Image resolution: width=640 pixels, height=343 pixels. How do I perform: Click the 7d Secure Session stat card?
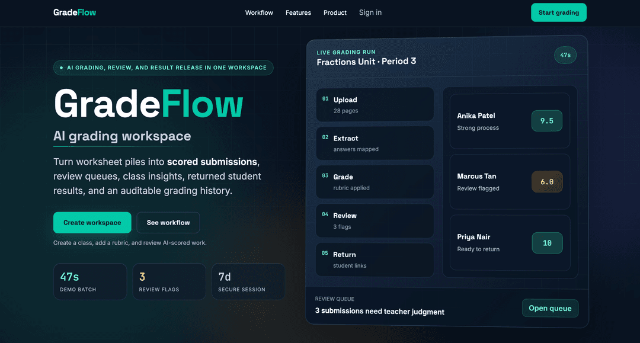[248, 282]
